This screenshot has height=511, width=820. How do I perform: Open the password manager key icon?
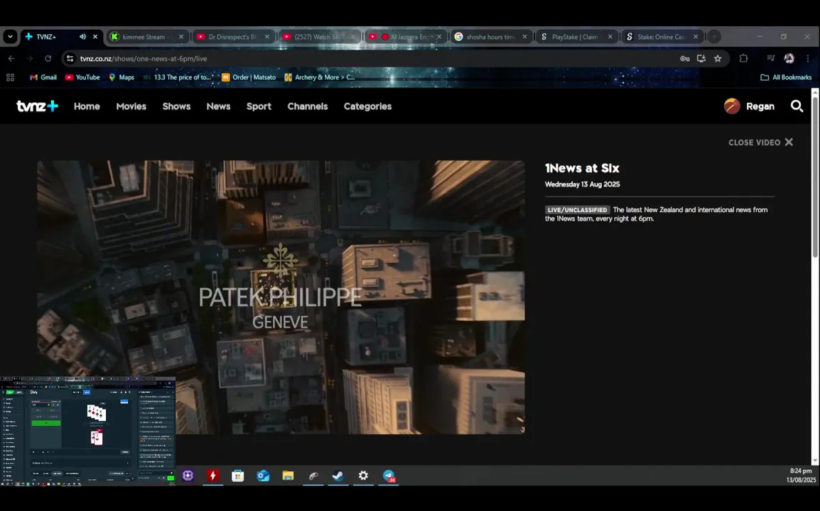point(684,58)
